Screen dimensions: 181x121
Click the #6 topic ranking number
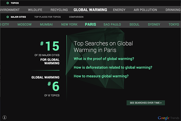(x=53, y=86)
